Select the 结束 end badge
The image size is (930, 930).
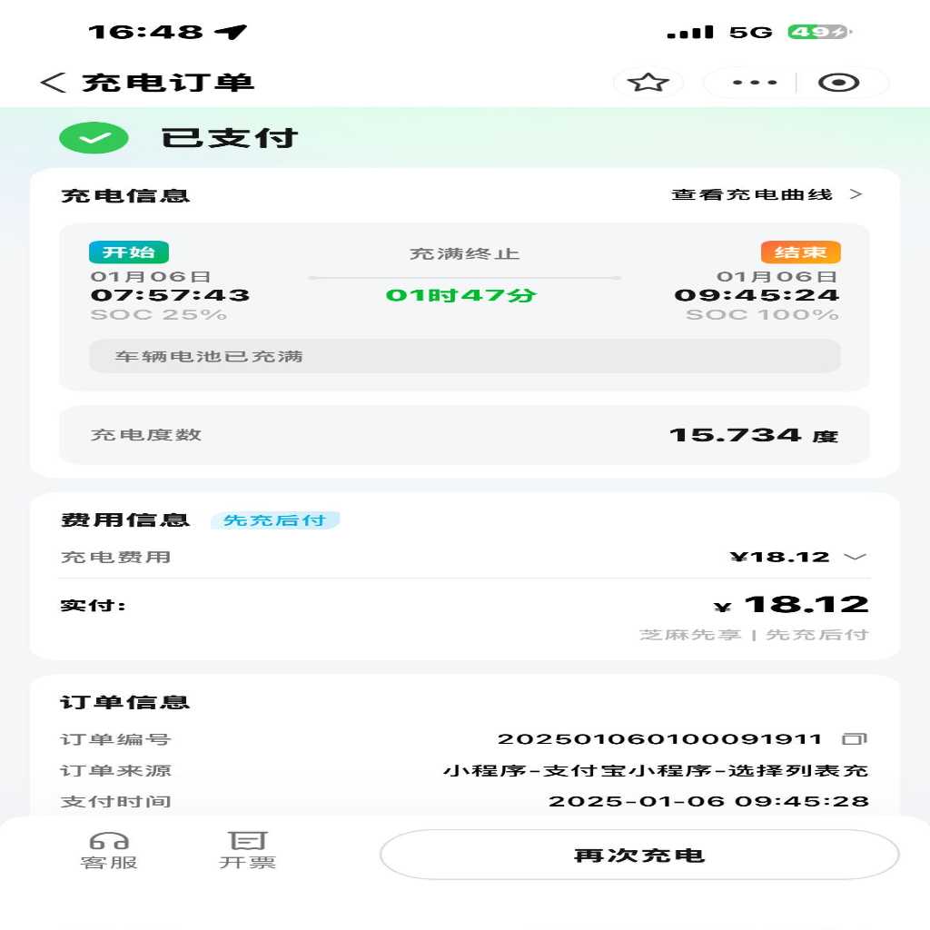click(801, 252)
